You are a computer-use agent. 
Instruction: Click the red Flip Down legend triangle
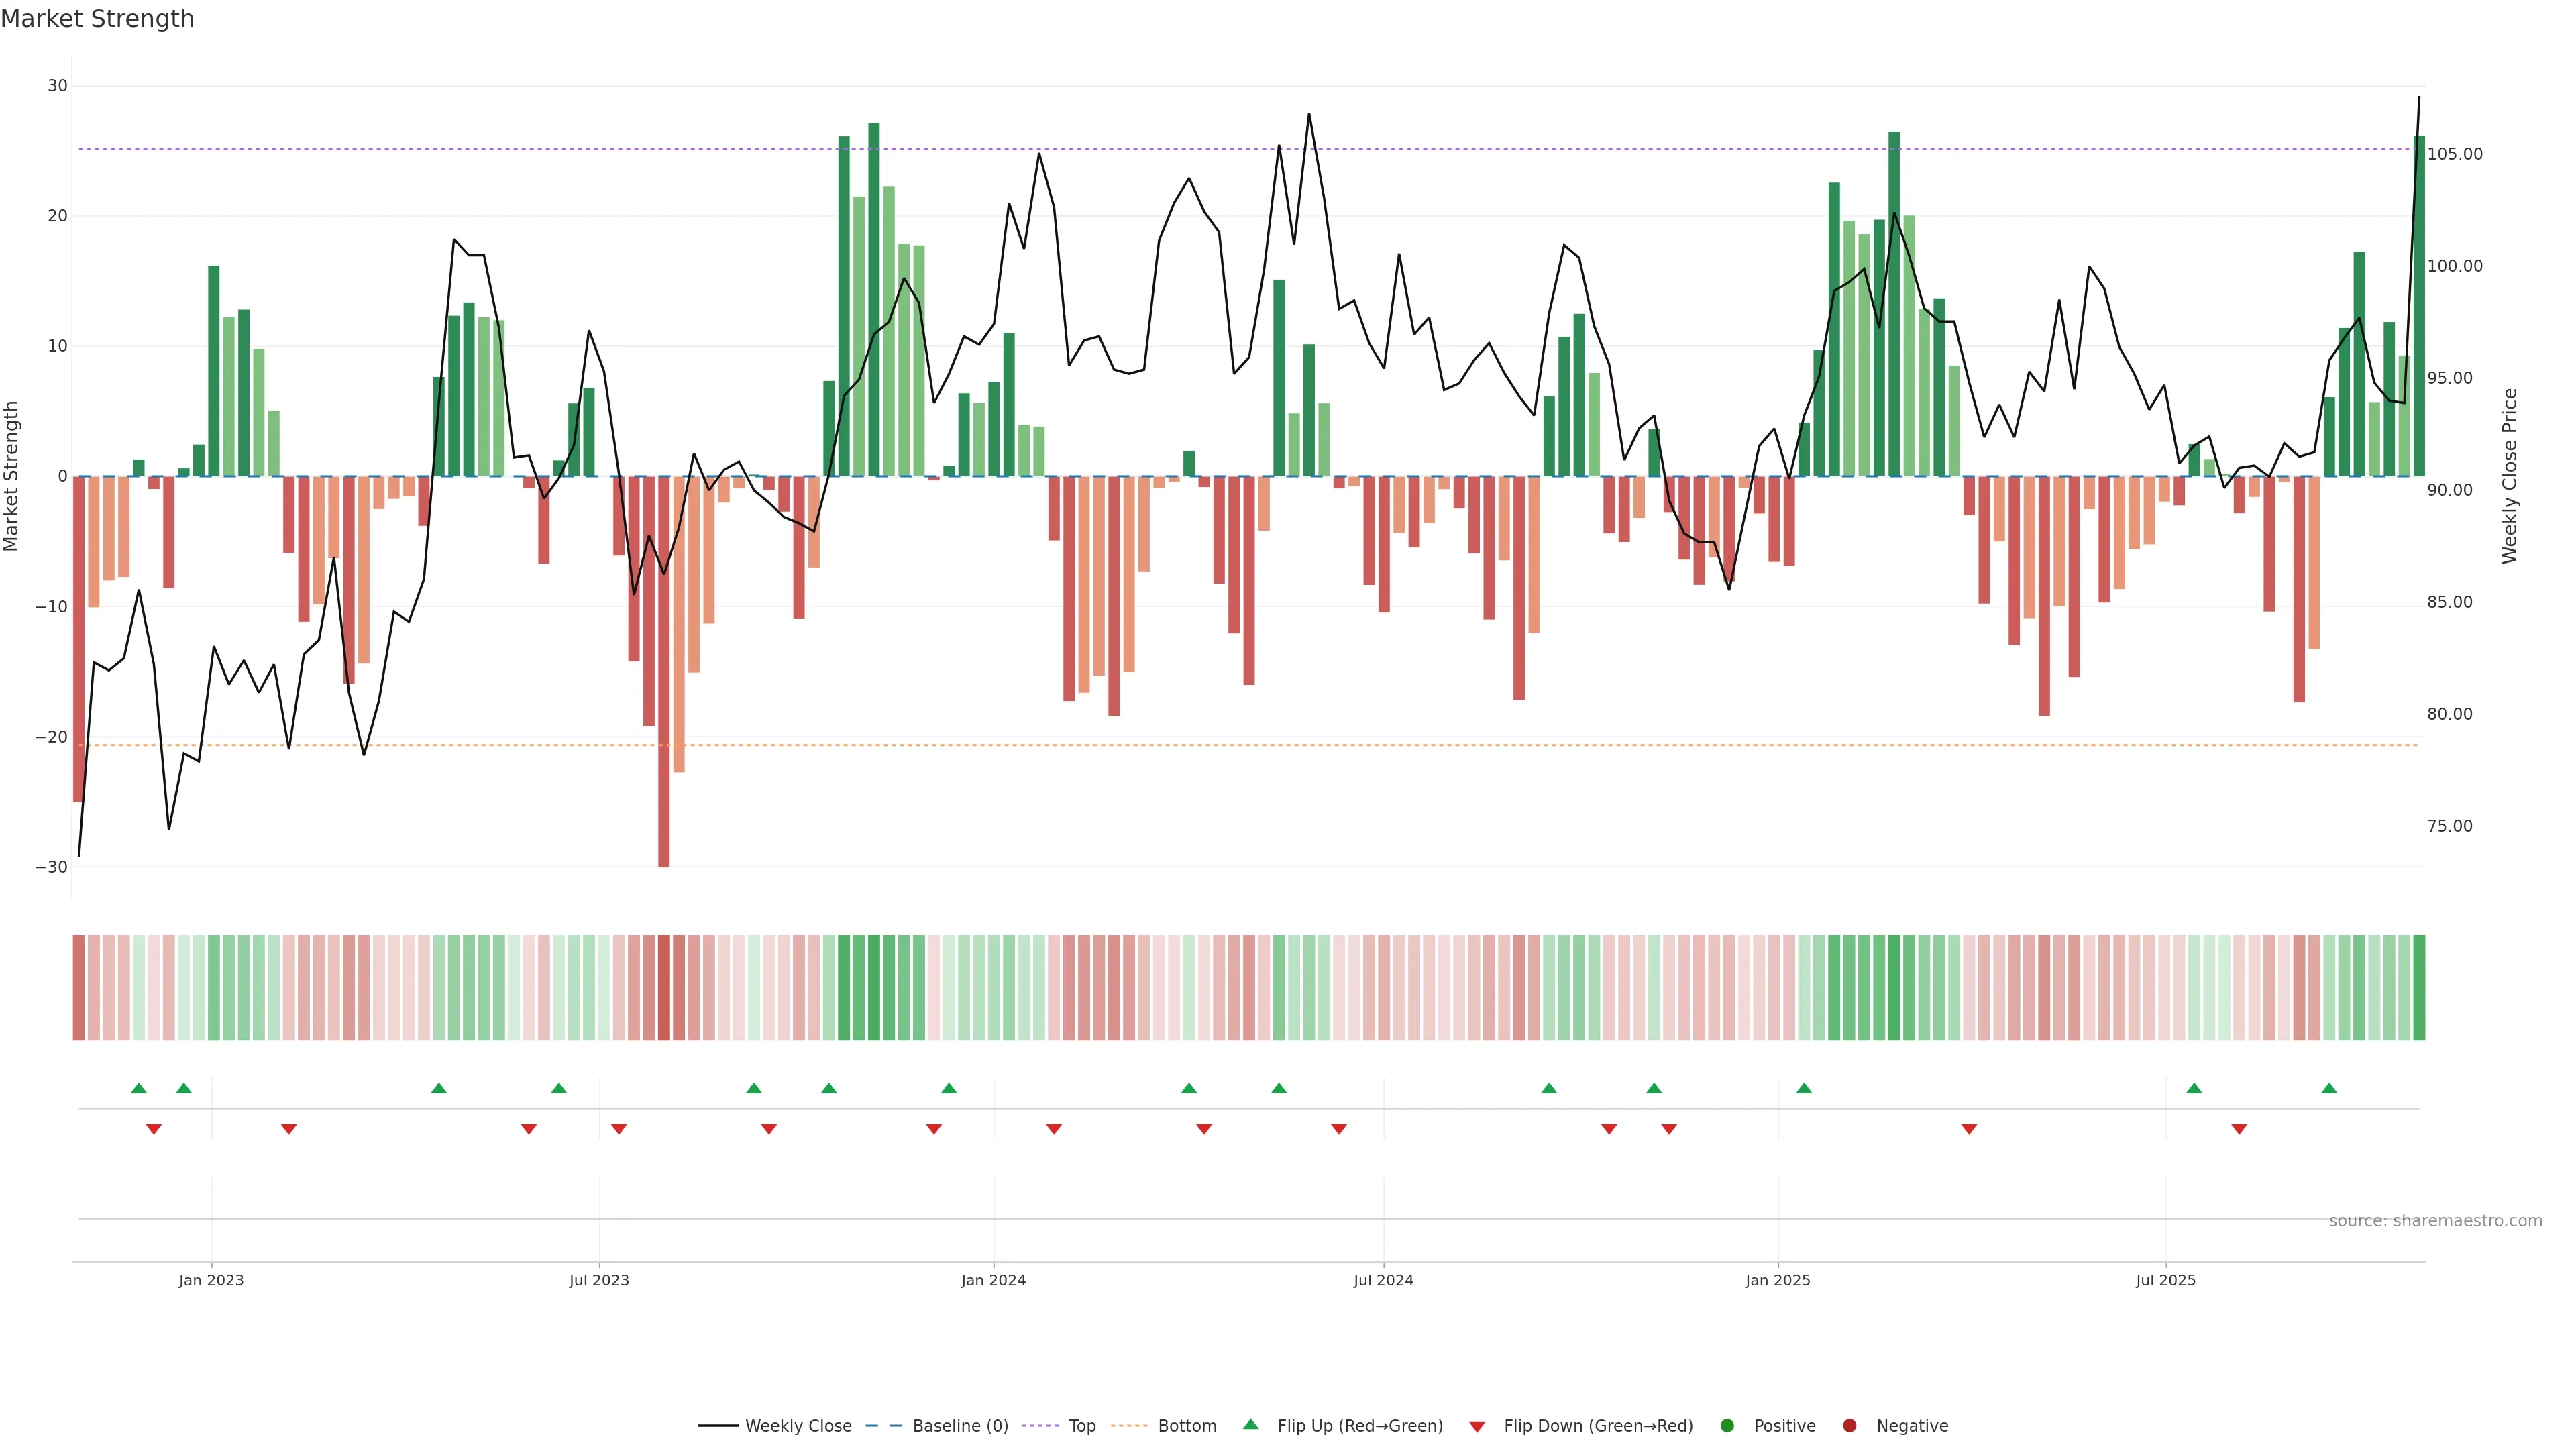pyautogui.click(x=1477, y=1427)
